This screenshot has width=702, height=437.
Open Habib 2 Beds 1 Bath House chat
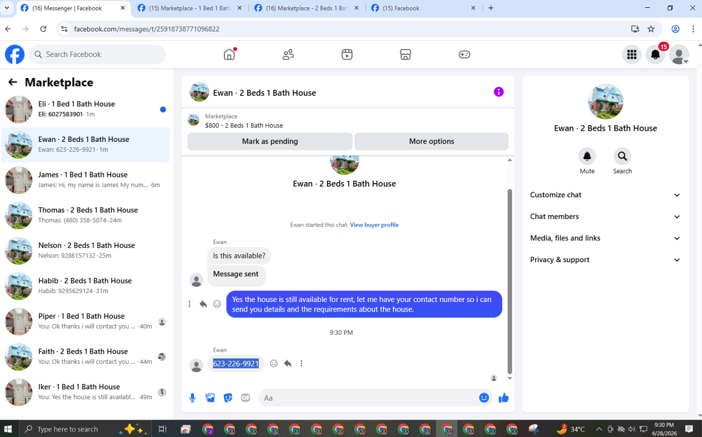click(86, 286)
